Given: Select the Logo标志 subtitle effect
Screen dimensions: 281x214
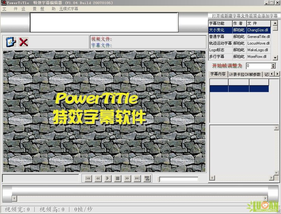Looking at the screenshot, I should (220, 50).
